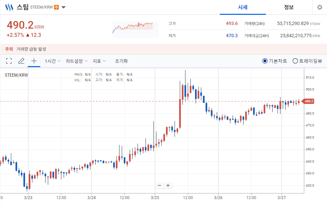
Task: Select 기본차트 radio option
Action: [x=275, y=61]
